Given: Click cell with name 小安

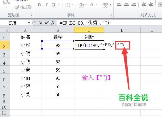Looking at the screenshot, I should 26,70.
